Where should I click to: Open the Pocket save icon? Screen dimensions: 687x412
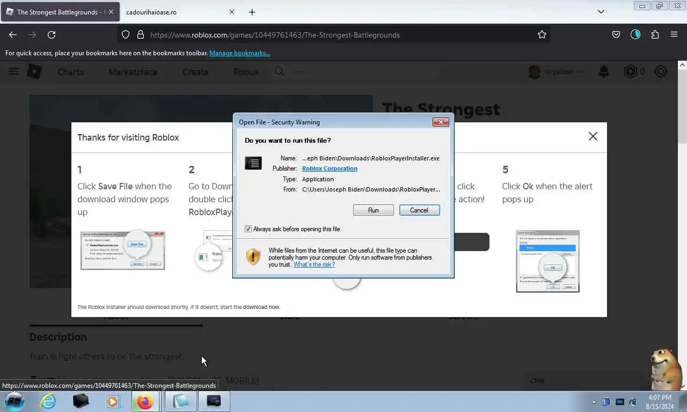616,34
